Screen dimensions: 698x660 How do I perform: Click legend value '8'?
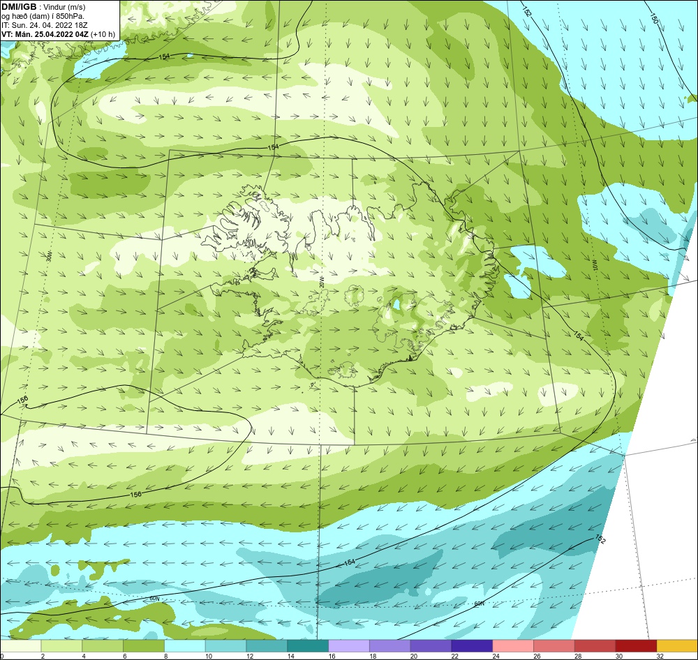click(x=165, y=656)
